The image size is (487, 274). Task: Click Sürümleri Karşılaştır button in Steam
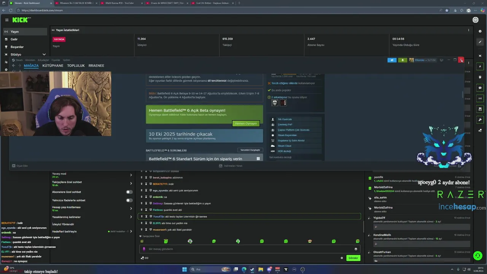[x=250, y=150]
